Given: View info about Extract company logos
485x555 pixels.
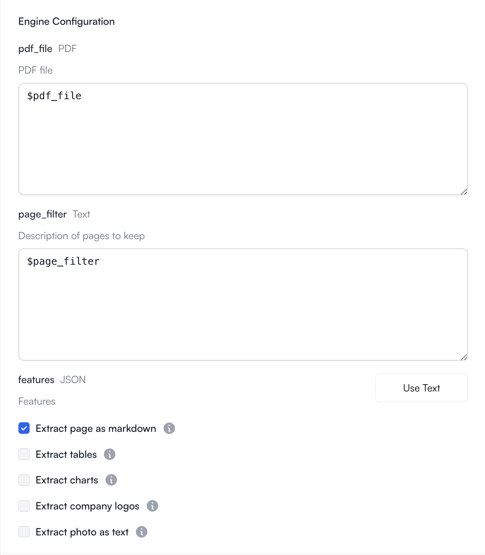Looking at the screenshot, I should [x=152, y=506].
